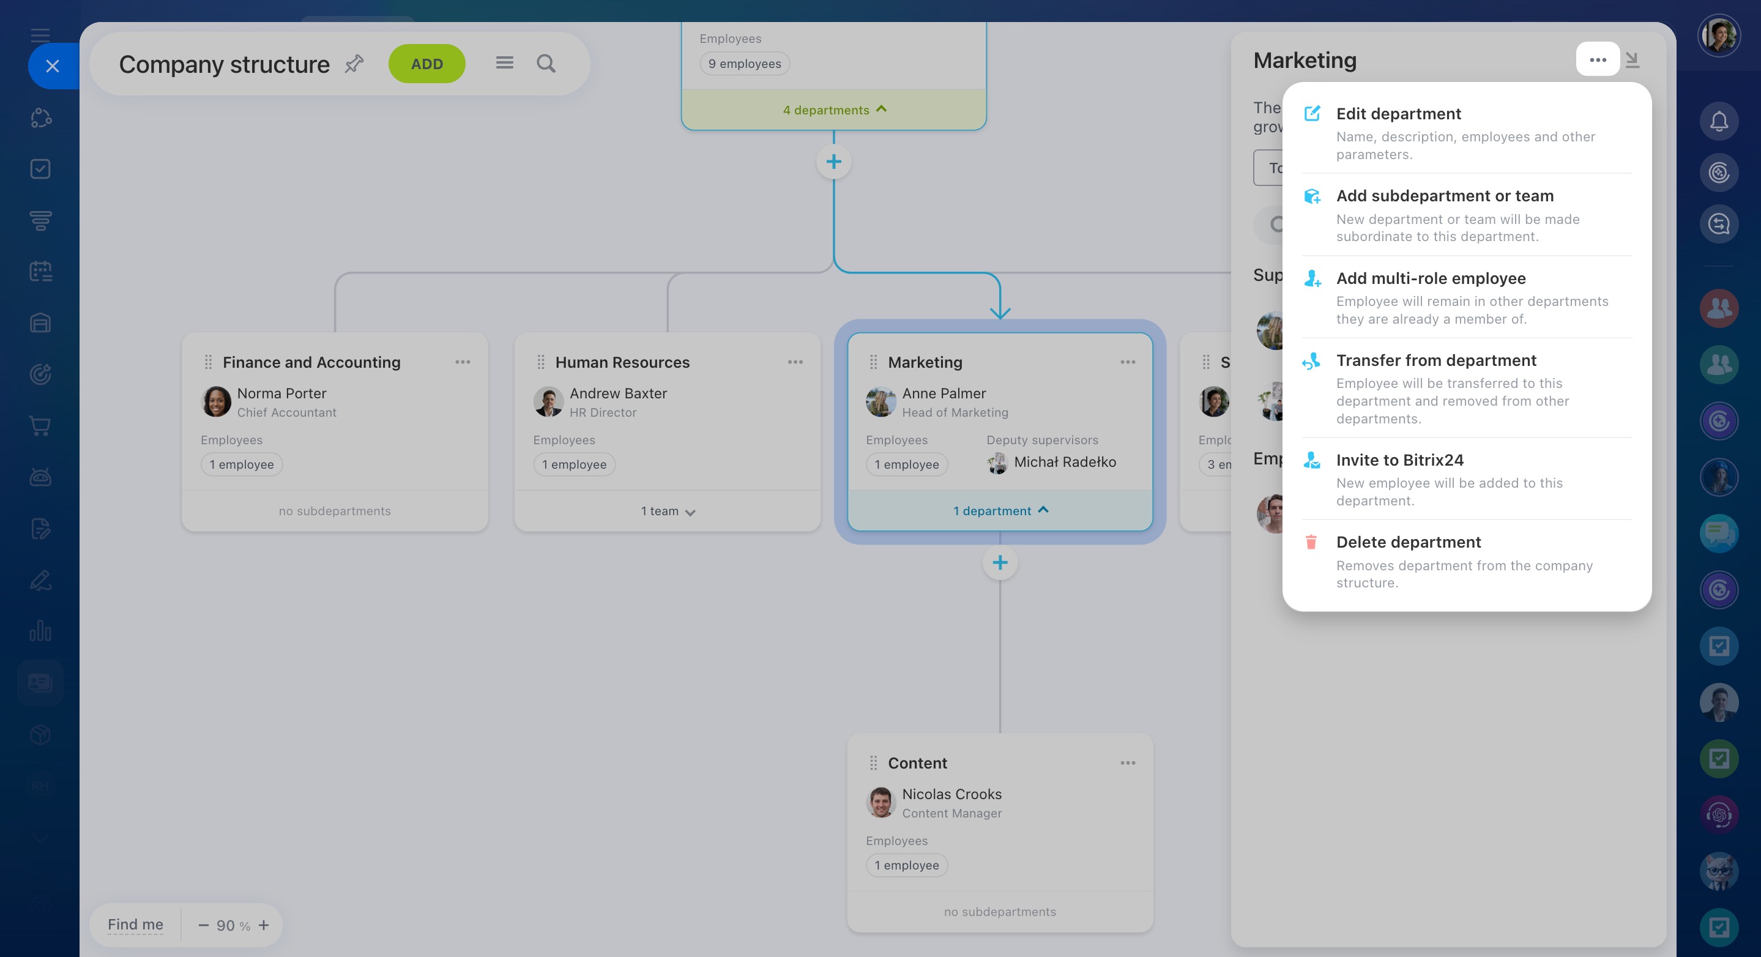Image resolution: width=1761 pixels, height=957 pixels.
Task: Choose Delete department from menu
Action: click(1409, 542)
